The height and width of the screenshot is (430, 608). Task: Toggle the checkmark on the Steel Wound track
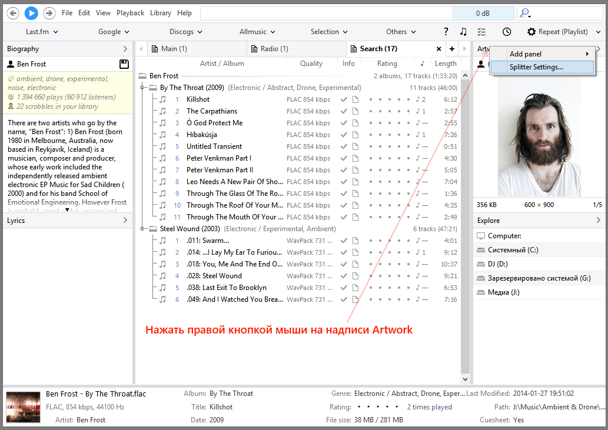tap(344, 276)
